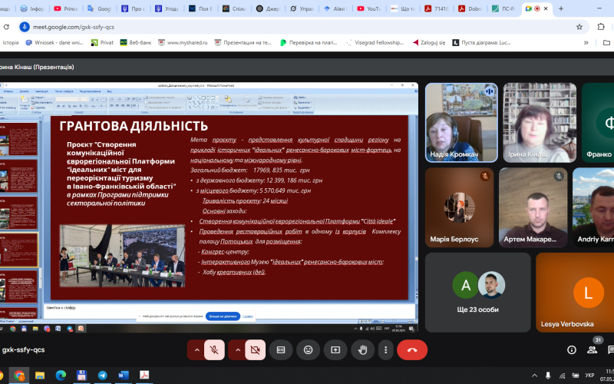The width and height of the screenshot is (614, 384).
Task: Click the system tray microphone icon
Action: click(548, 376)
